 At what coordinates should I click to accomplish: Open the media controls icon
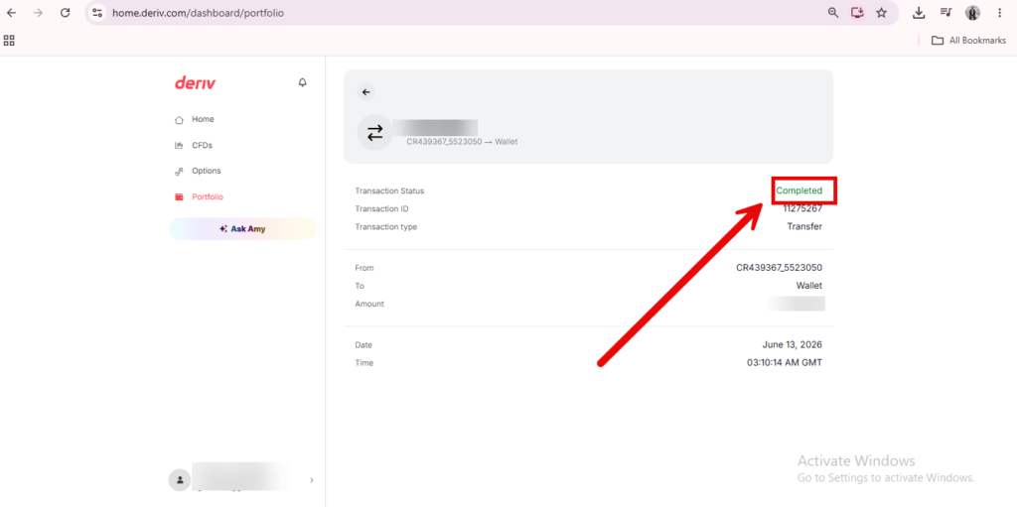click(945, 12)
